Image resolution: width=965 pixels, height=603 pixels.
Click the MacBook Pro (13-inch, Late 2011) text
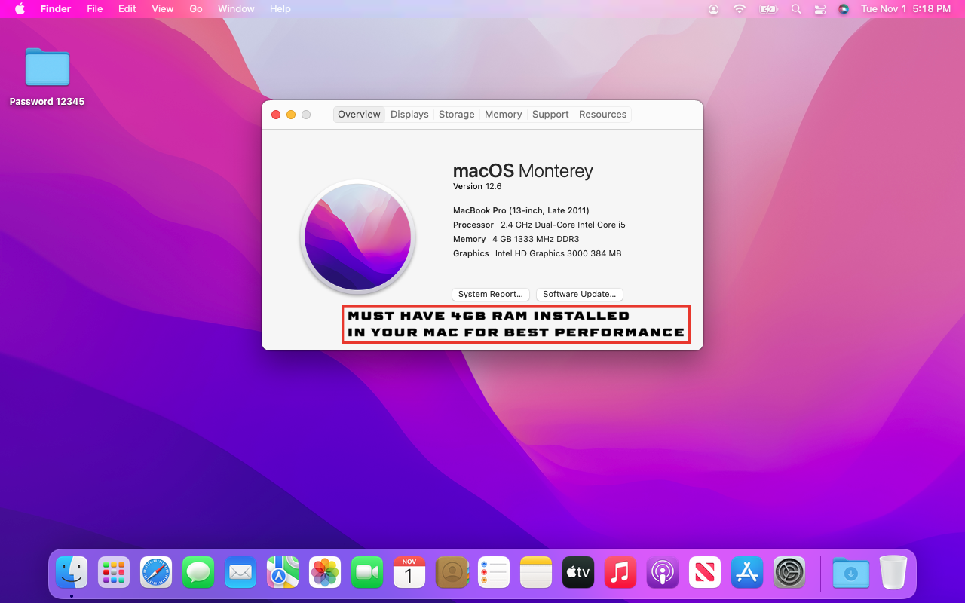tap(521, 211)
